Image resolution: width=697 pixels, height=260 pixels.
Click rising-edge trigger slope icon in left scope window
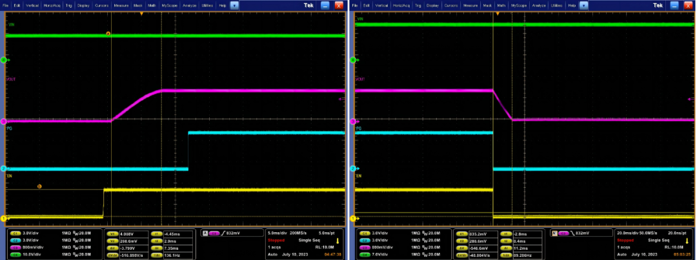[223, 234]
